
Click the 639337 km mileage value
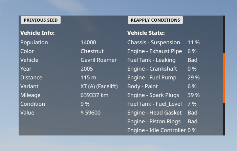tap(94, 95)
